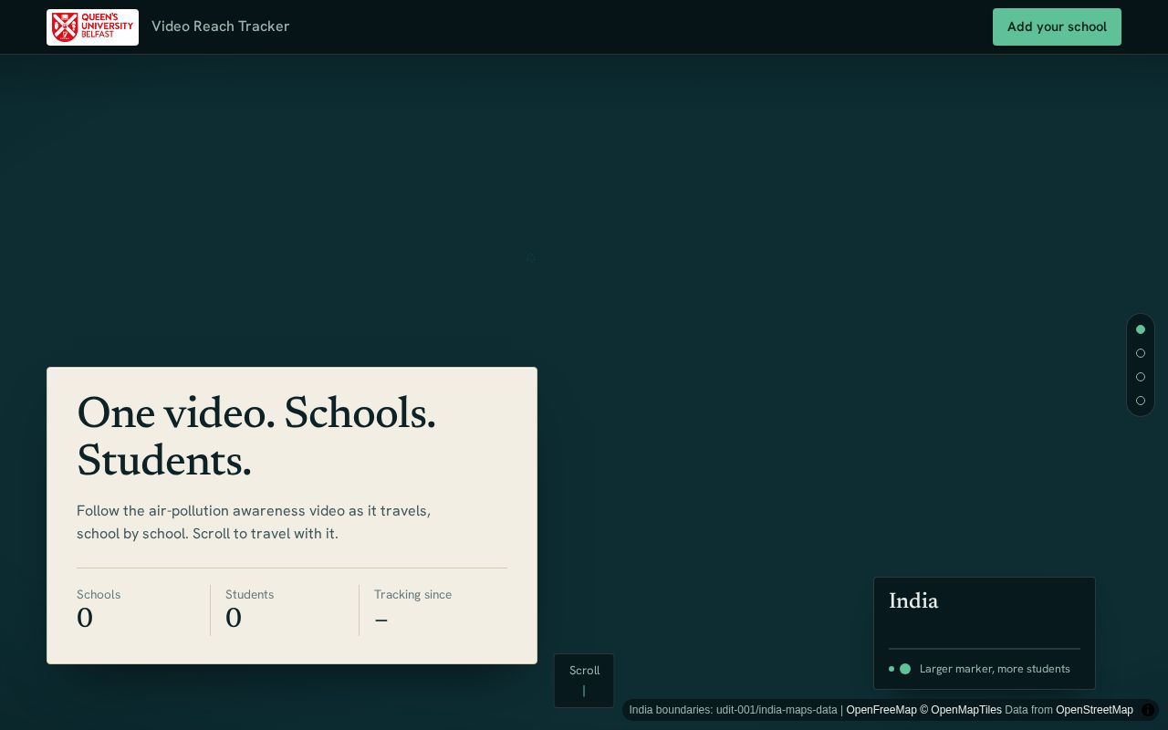Click the India boundaries attribution text
The width and height of the screenshot is (1168, 730).
coord(733,710)
